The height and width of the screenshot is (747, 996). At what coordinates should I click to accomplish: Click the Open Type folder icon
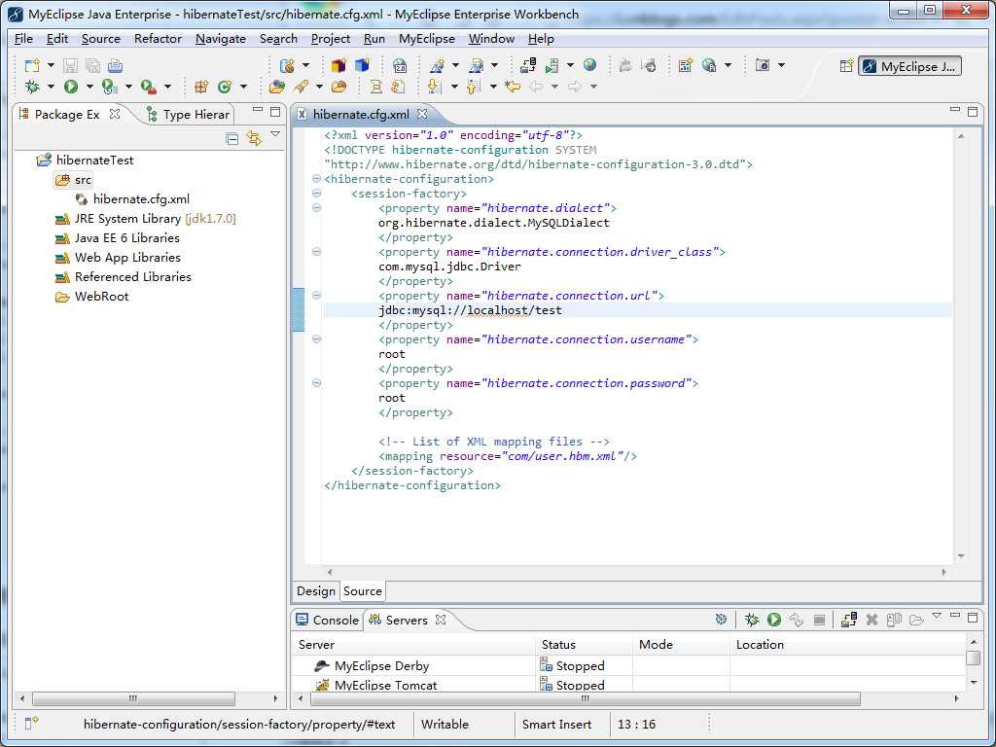277,87
